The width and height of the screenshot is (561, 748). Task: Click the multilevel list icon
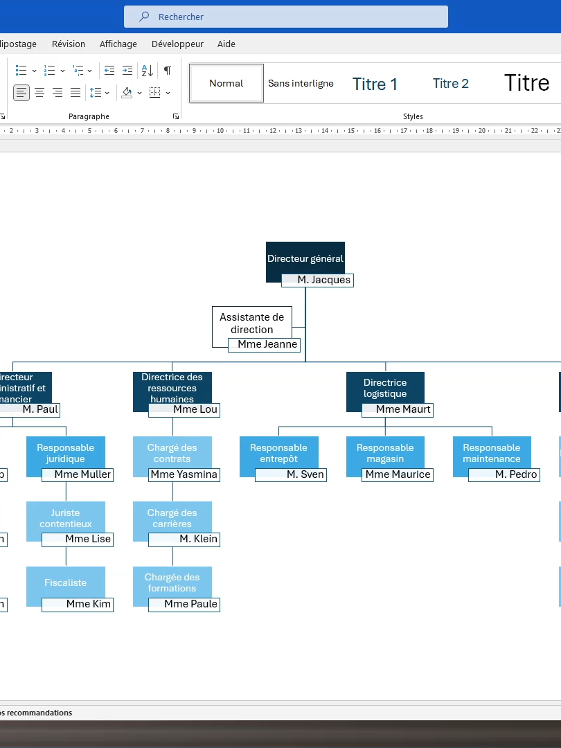click(78, 71)
